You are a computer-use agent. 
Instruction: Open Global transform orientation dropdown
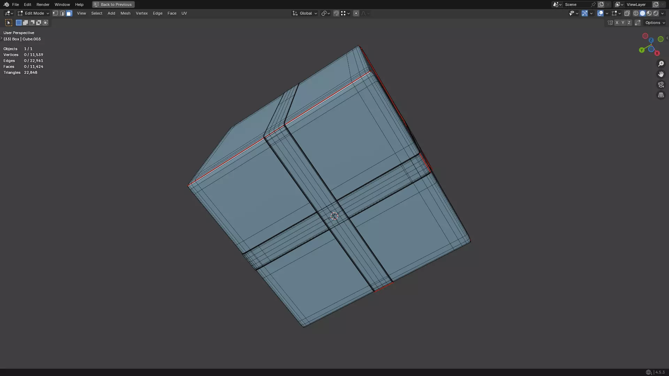(305, 13)
